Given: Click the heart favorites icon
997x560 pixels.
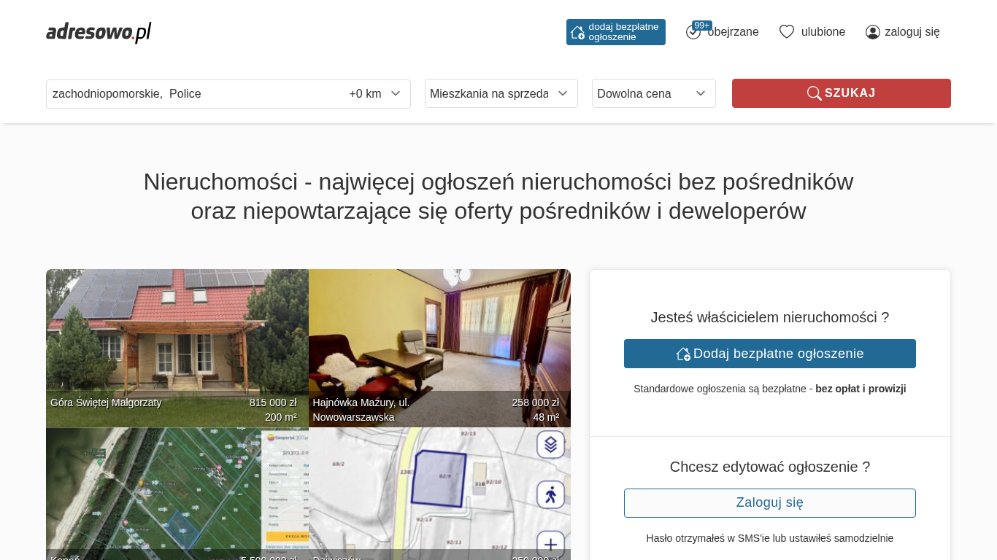Looking at the screenshot, I should pyautogui.click(x=786, y=31).
